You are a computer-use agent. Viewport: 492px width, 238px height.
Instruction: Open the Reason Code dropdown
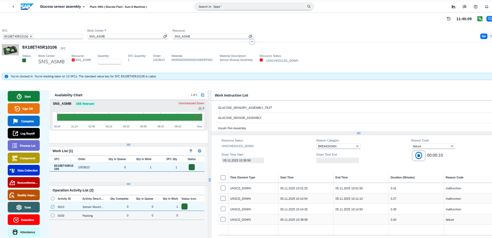pyautogui.click(x=433, y=146)
